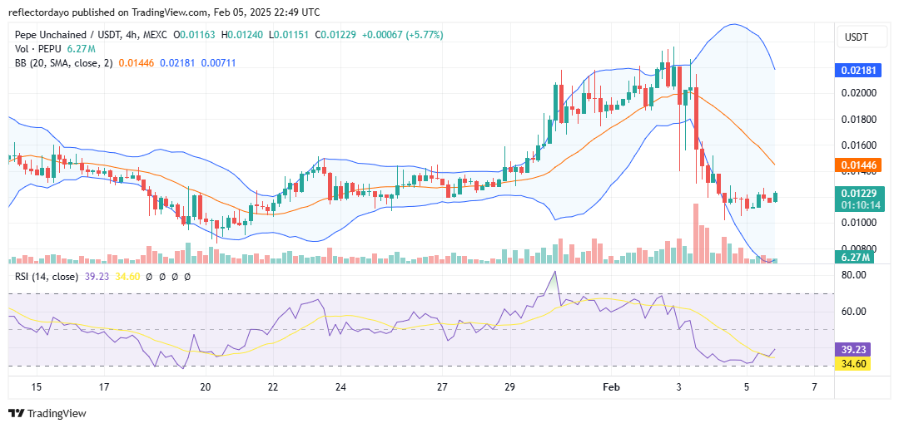Click the Feb date label on time axis
899x428 pixels.
coord(611,386)
